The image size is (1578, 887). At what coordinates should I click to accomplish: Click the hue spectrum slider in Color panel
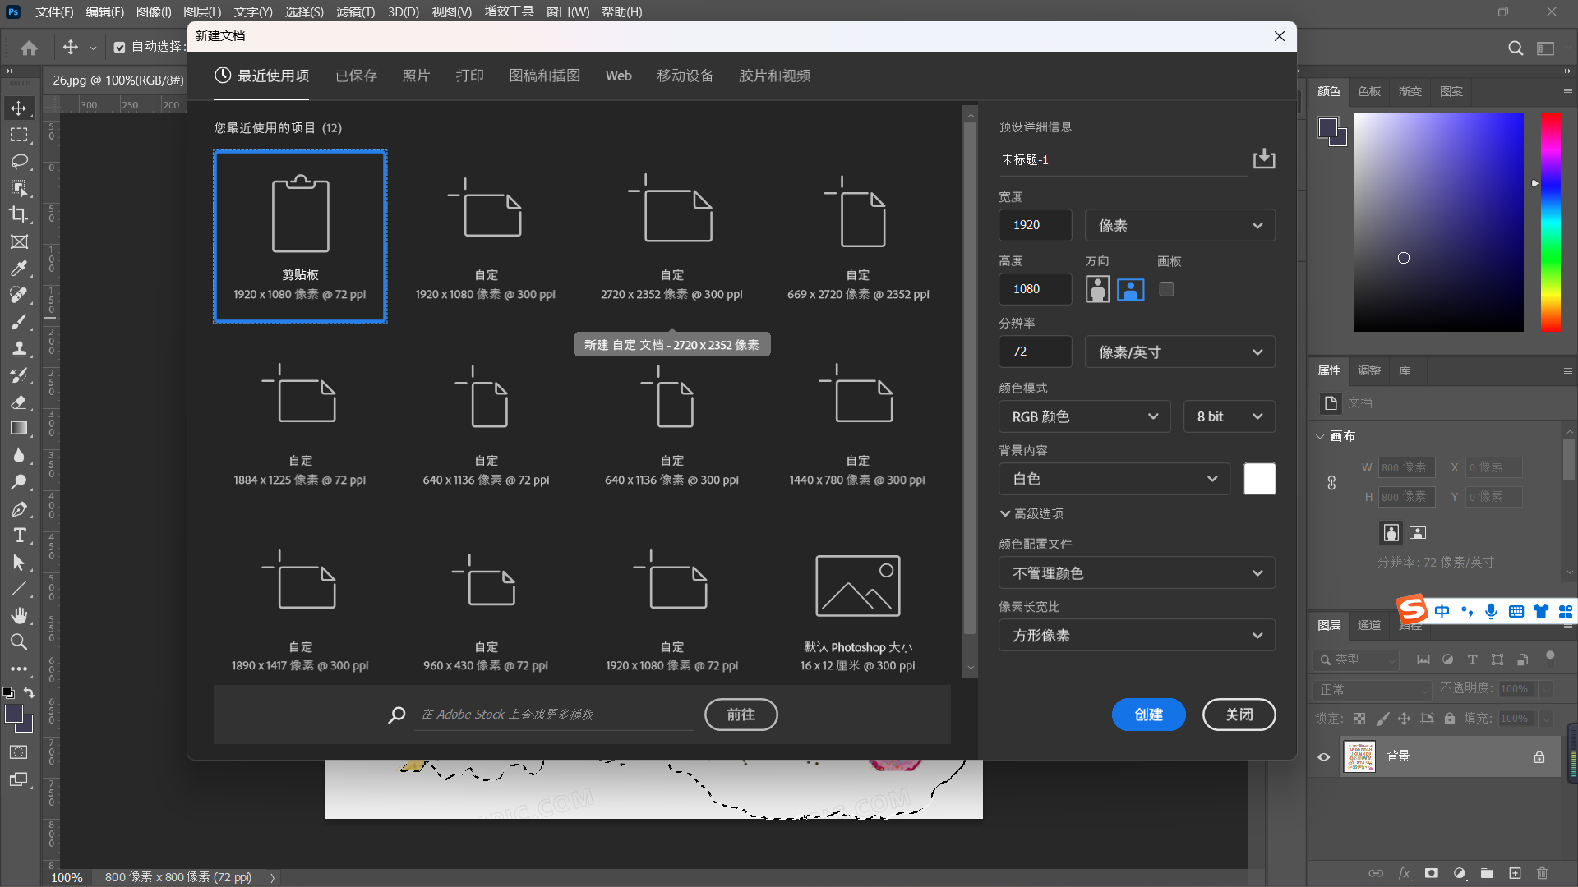(x=1550, y=223)
